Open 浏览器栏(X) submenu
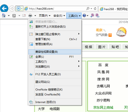Screen dimensions: 128x112 coord(55,67)
